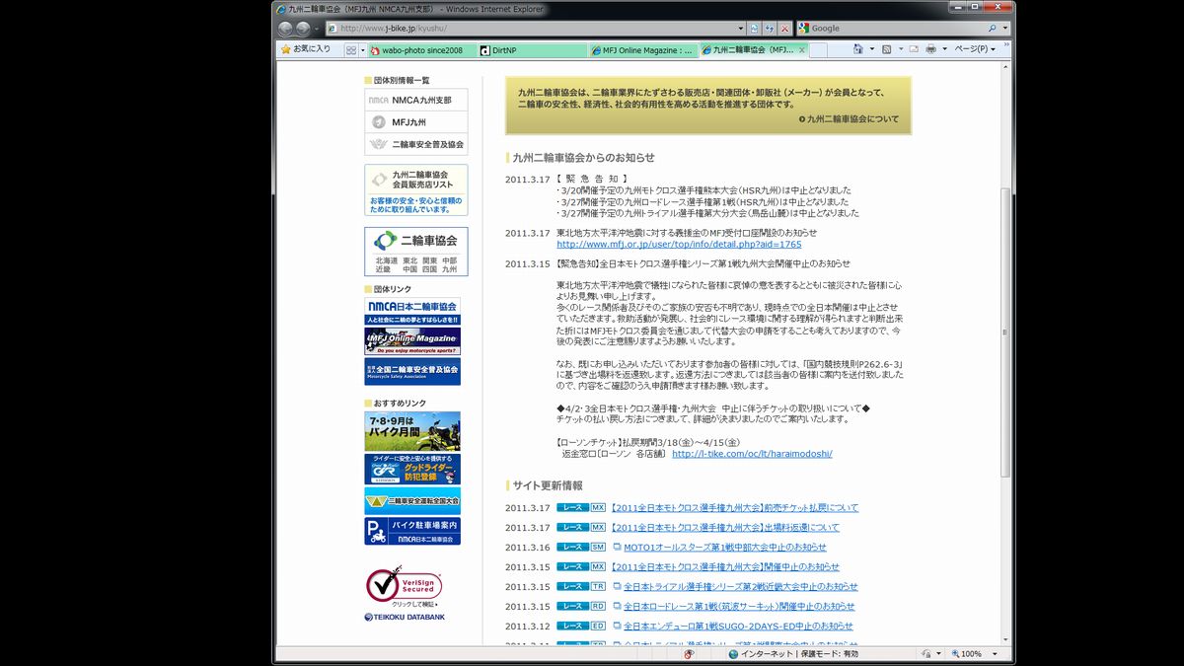
Task: Open 出場料返還について link
Action: (x=725, y=527)
